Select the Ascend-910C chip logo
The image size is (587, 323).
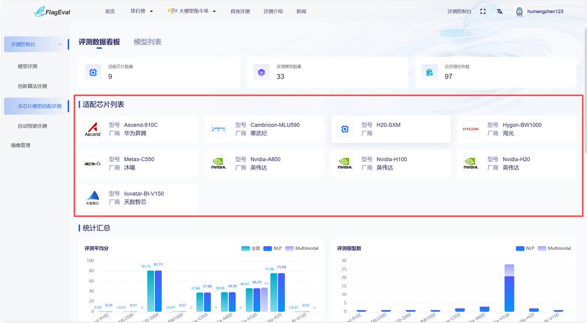(93, 129)
